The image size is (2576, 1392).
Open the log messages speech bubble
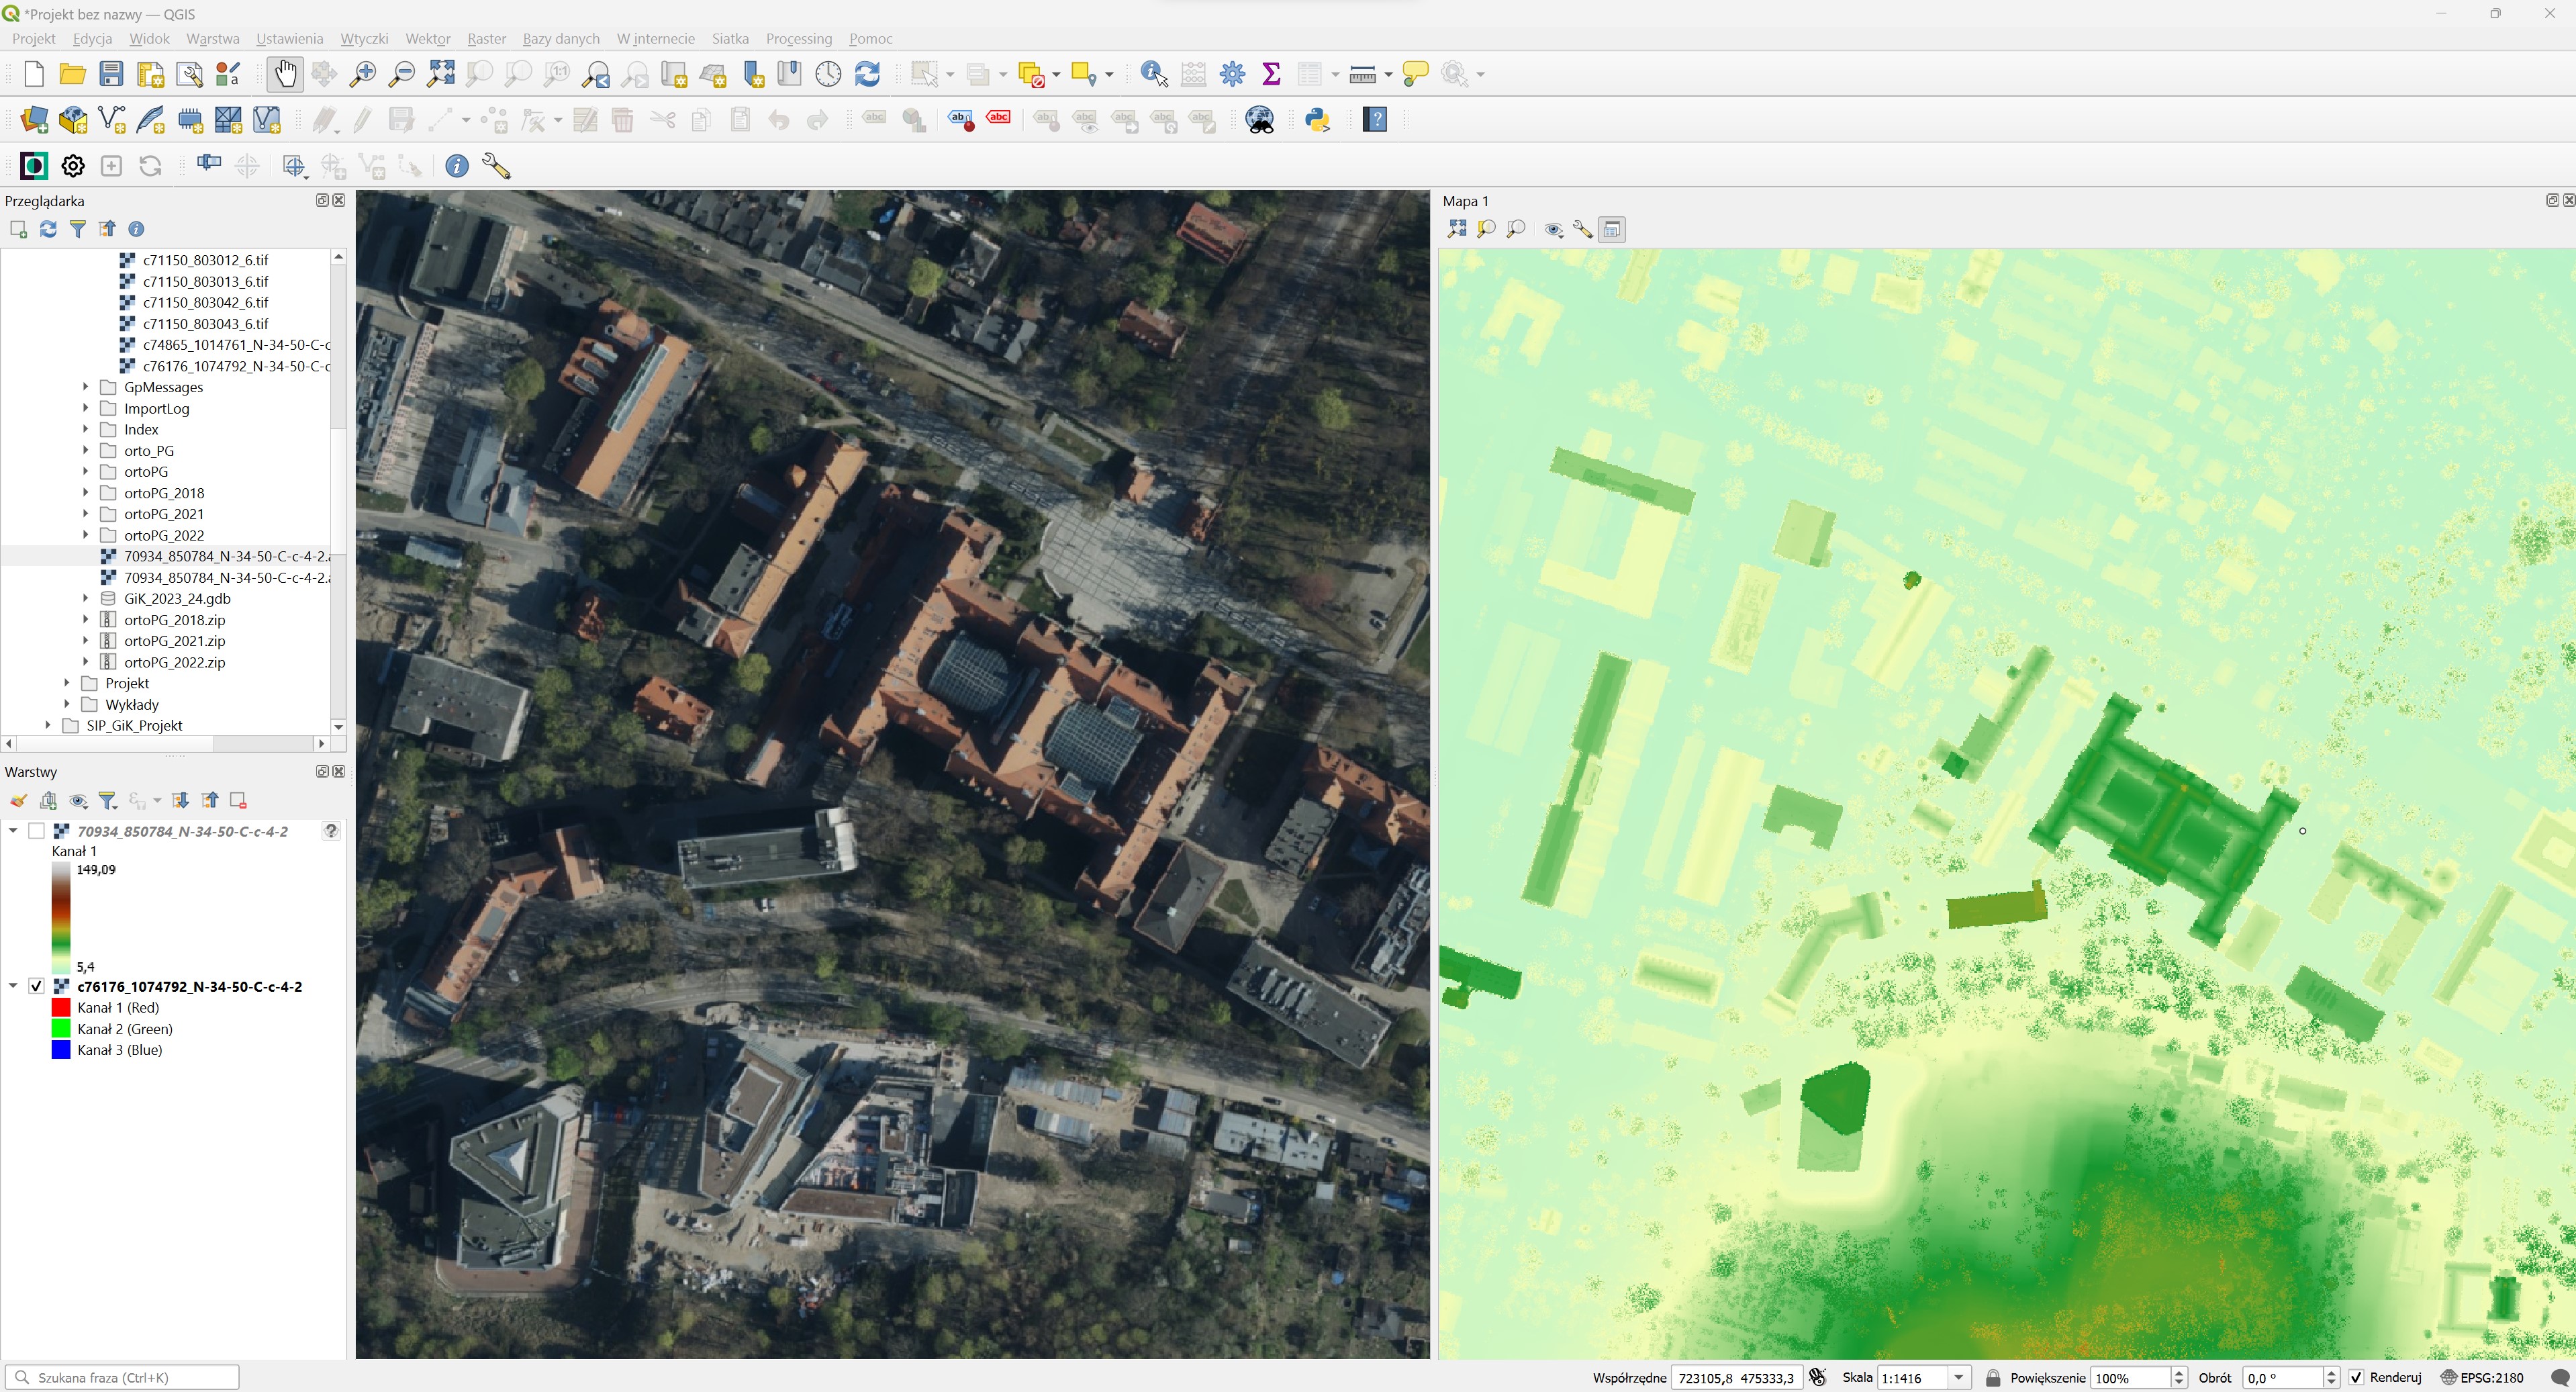pyautogui.click(x=2559, y=1377)
